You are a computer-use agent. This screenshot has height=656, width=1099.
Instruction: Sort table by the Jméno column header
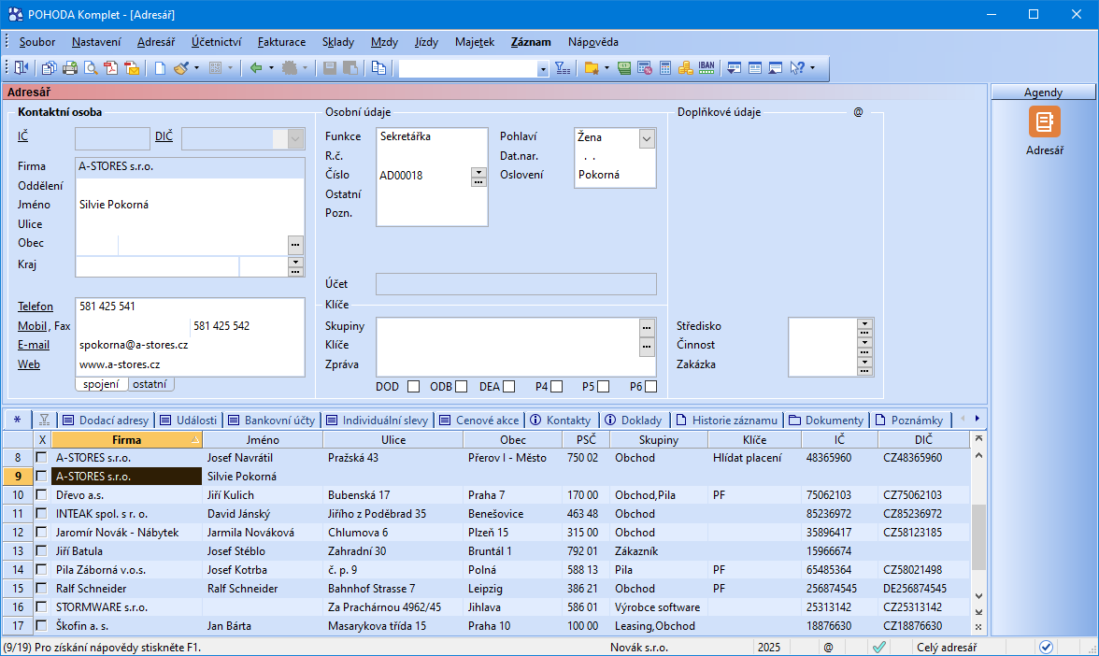tap(263, 440)
